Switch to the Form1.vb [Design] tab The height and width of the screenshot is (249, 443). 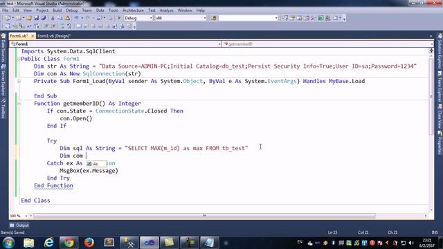54,36
